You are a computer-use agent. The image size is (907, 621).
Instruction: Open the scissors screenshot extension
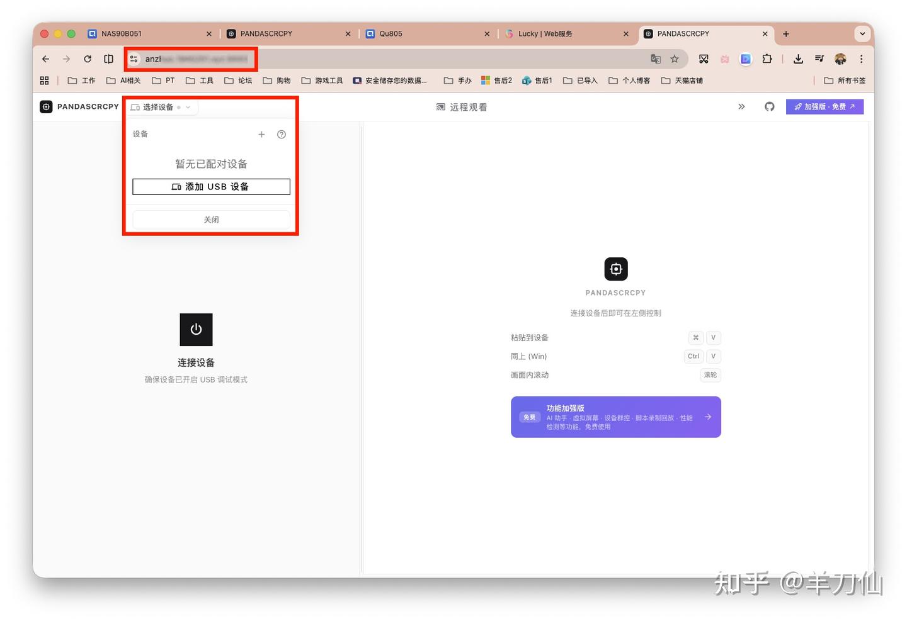point(704,59)
